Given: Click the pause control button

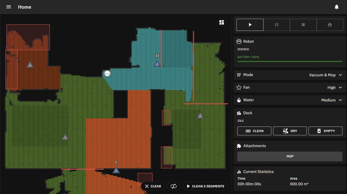Looking at the screenshot, I should coord(277,25).
